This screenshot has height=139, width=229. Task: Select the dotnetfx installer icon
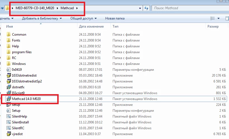pos(9,87)
